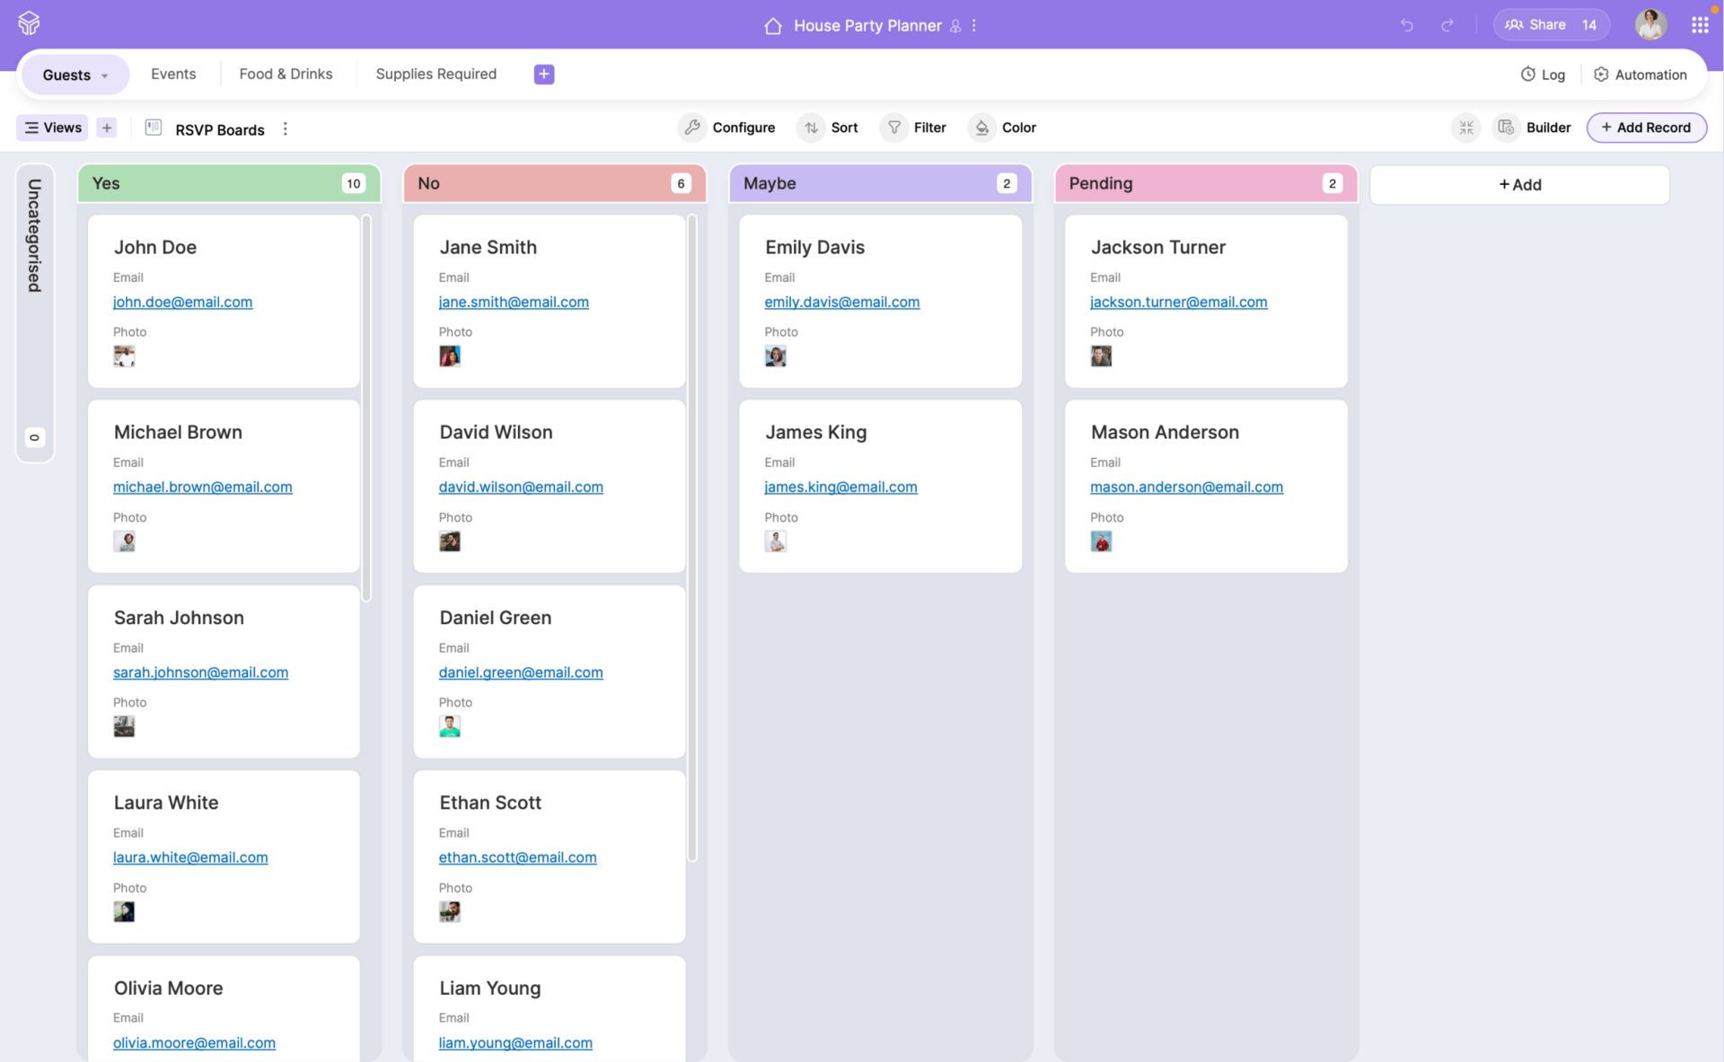Viewport: 1724px width, 1062px height.
Task: Click the purple add table plus icon
Action: [543, 75]
